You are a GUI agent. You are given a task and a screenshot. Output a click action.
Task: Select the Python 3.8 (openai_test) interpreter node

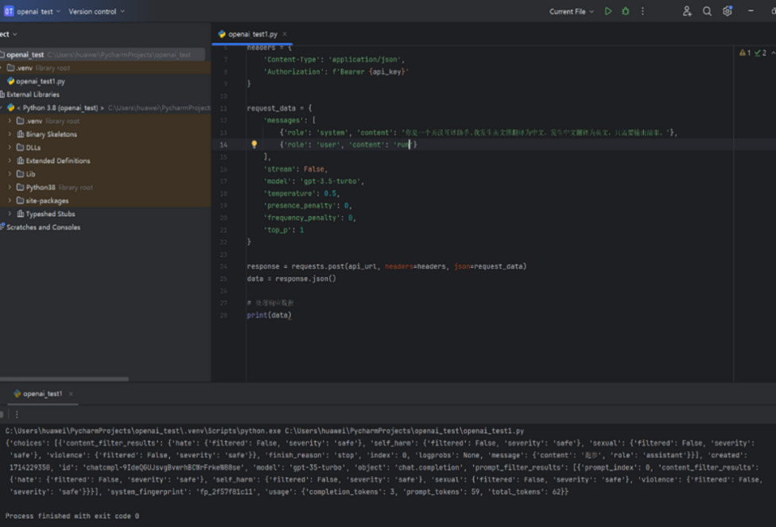click(x=106, y=108)
